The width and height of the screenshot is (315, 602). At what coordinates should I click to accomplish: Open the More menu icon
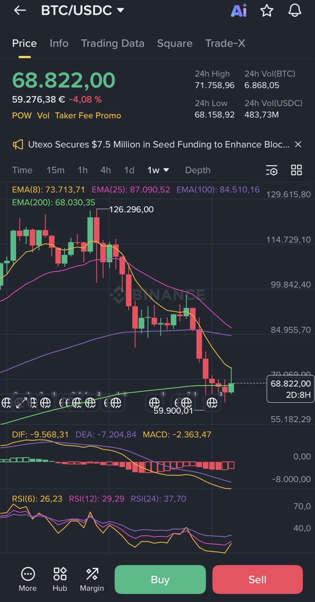tap(28, 579)
